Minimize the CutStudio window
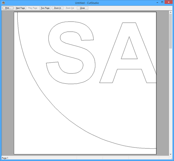The height and width of the screenshot is (161, 174). pos(157,2)
